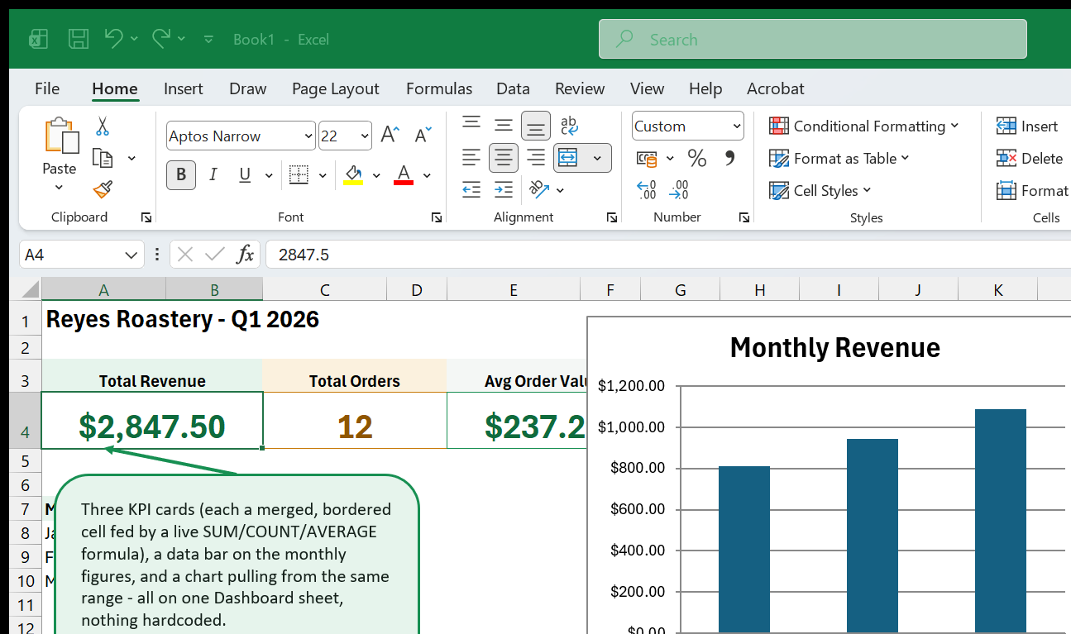Apply the yellow Fill Color
The image size is (1071, 634).
click(353, 174)
